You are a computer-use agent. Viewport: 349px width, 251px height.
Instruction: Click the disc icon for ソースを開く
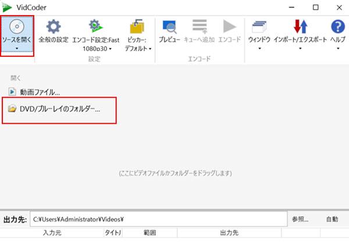pos(16,27)
